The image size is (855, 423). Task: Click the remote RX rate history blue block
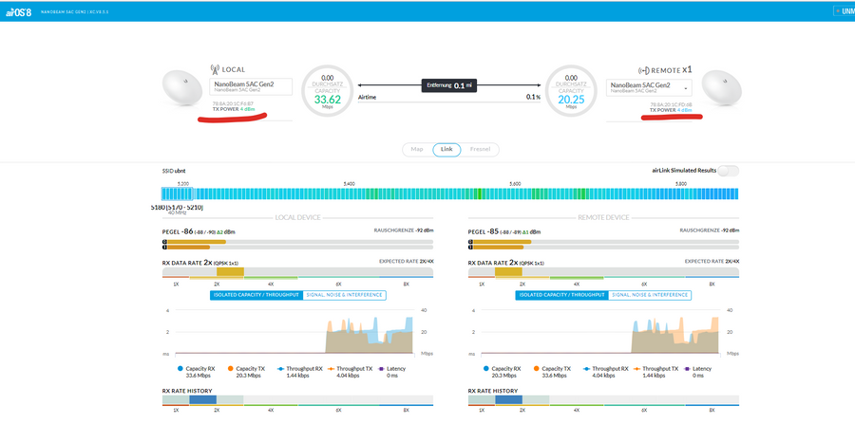click(x=509, y=399)
